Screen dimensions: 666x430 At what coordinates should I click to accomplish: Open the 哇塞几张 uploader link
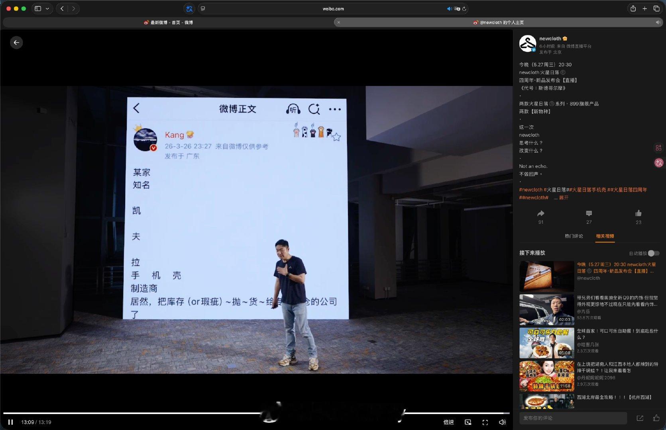coord(588,345)
